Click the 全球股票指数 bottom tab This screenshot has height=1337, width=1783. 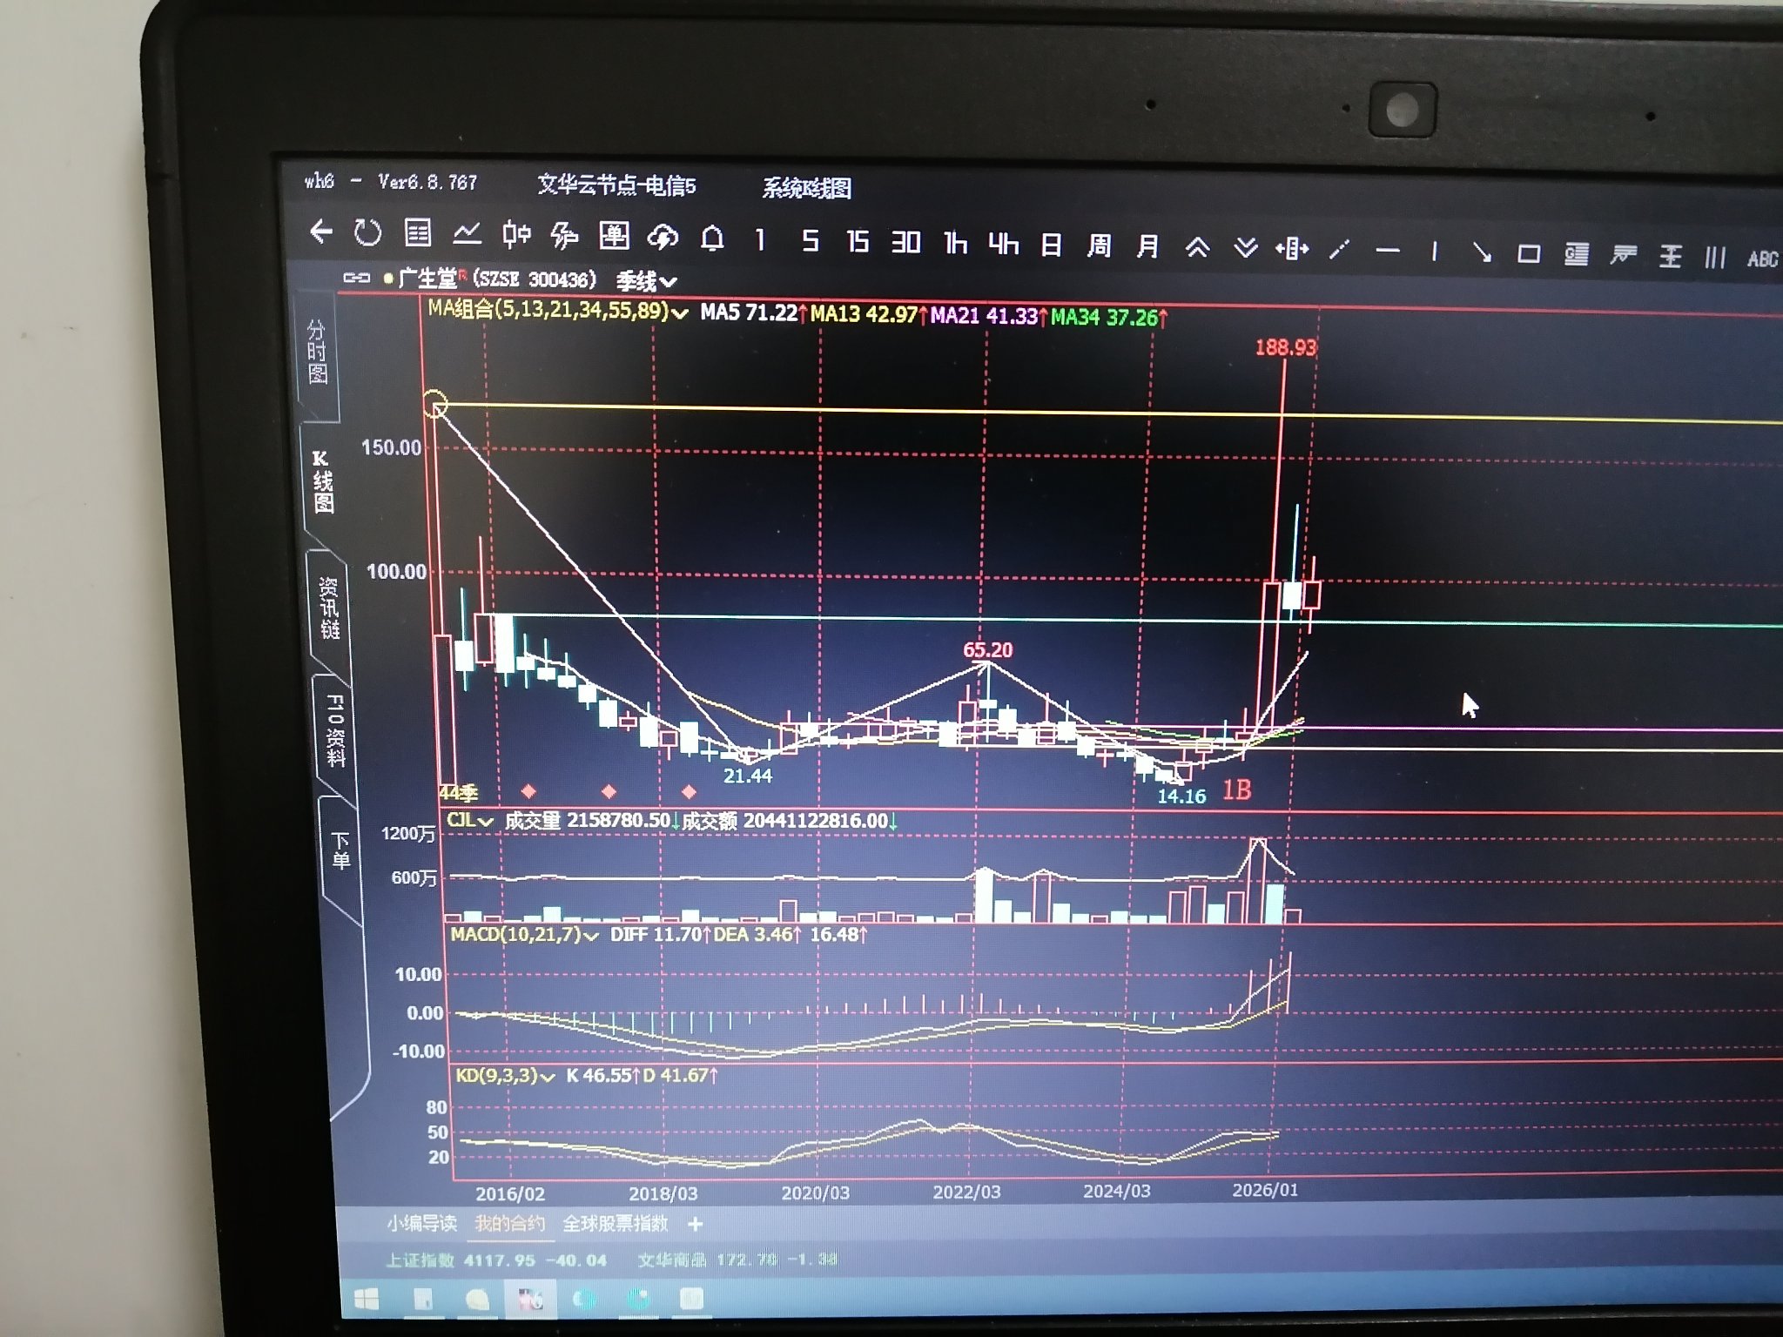pos(615,1224)
